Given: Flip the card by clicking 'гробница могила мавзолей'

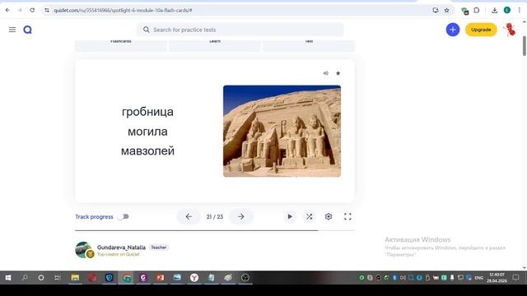Looking at the screenshot, I should pyautogui.click(x=147, y=132).
